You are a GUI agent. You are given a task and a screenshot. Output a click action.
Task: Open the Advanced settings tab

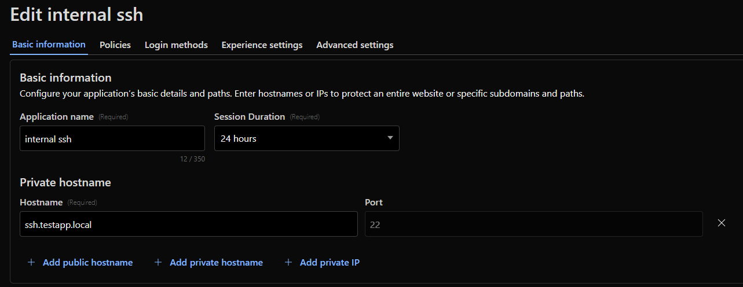[355, 45]
